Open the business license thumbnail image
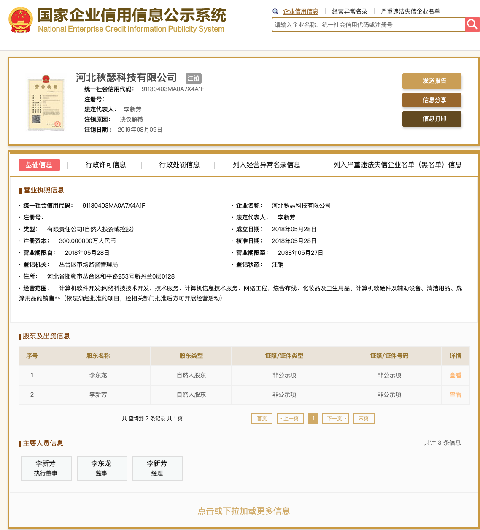 click(46, 103)
